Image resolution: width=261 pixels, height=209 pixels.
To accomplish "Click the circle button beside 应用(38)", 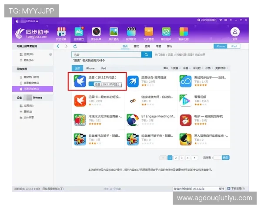I will [x=50, y=54].
